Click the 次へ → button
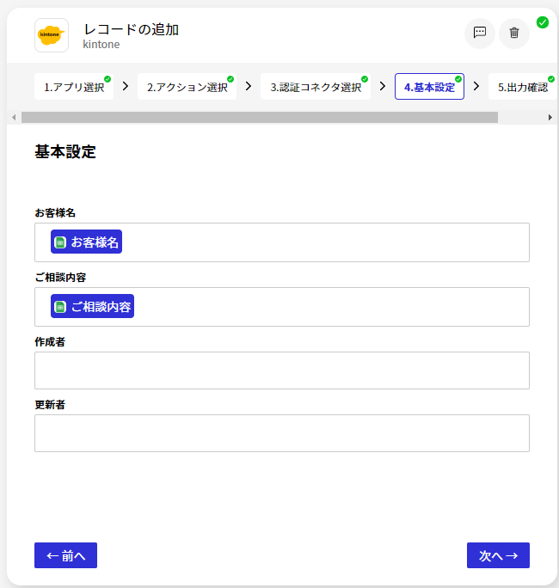559x588 pixels. (x=498, y=555)
